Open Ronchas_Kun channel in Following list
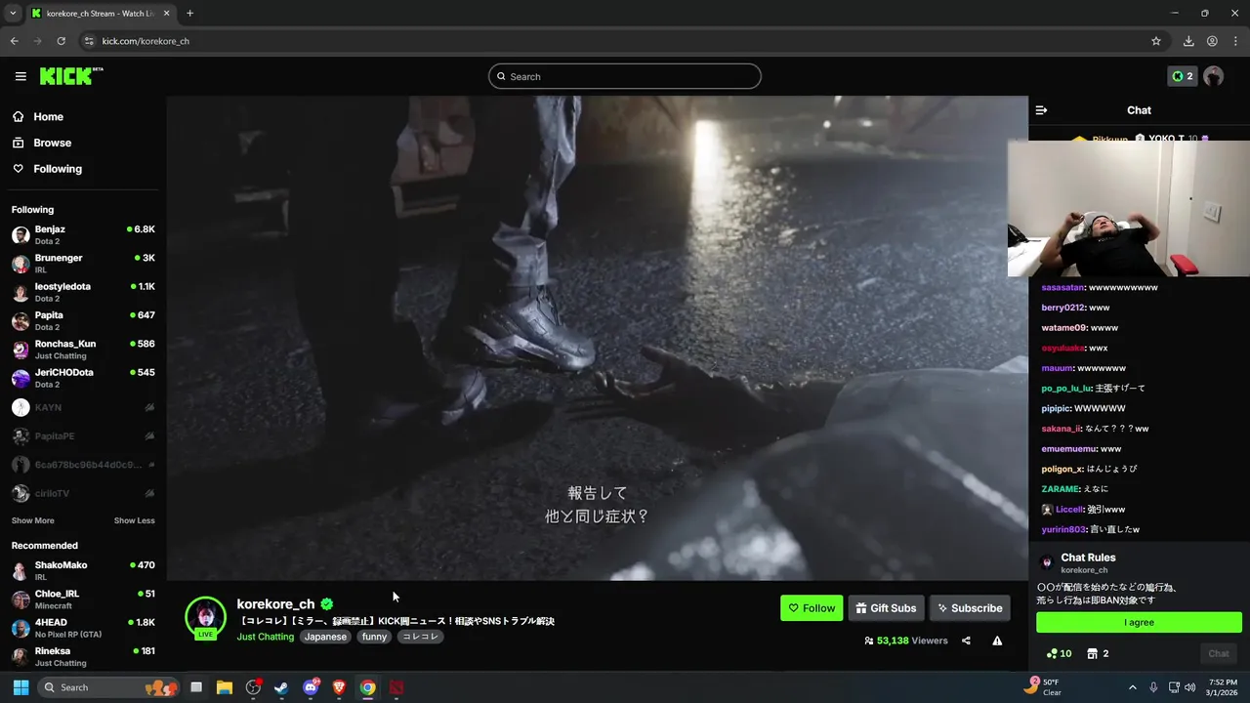This screenshot has height=703, width=1250. click(x=83, y=350)
